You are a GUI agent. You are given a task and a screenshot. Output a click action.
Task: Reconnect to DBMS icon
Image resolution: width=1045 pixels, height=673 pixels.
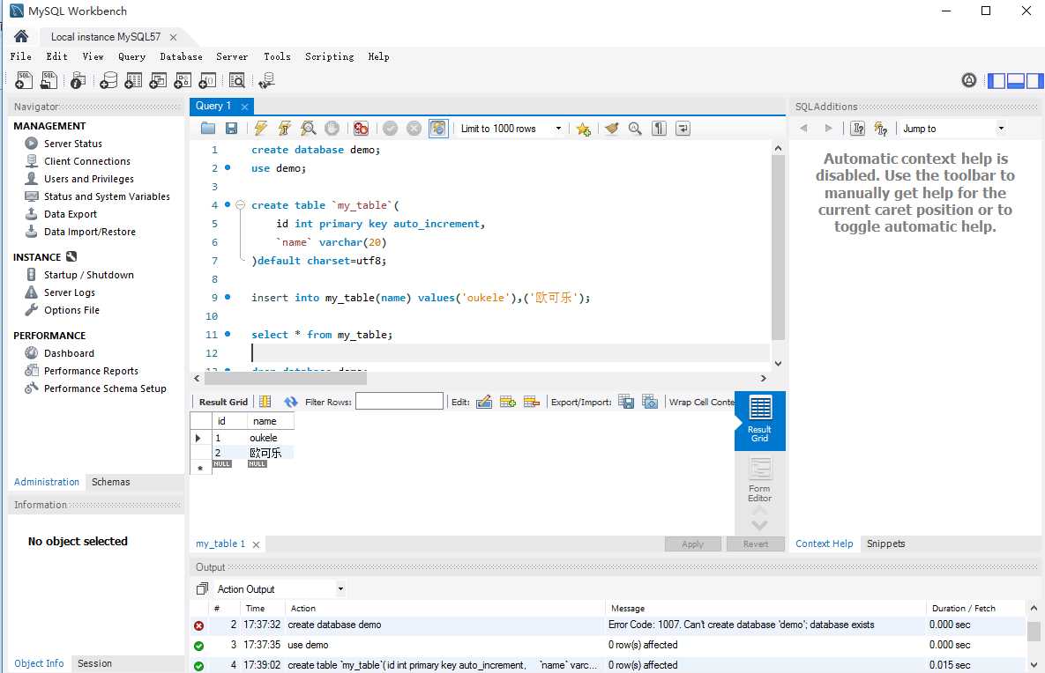click(266, 80)
